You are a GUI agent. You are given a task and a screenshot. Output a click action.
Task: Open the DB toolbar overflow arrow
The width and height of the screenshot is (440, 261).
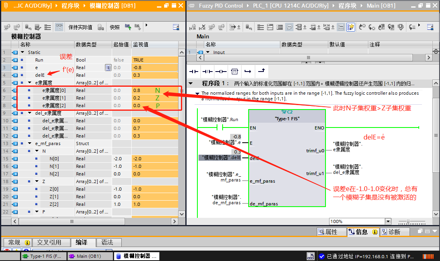pyautogui.click(x=146, y=25)
